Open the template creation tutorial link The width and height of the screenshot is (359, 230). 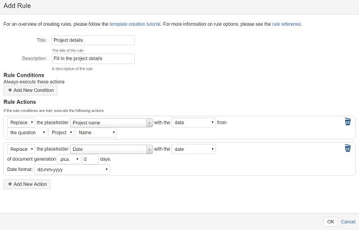coord(135,24)
